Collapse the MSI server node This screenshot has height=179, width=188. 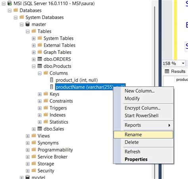coord(4,4)
